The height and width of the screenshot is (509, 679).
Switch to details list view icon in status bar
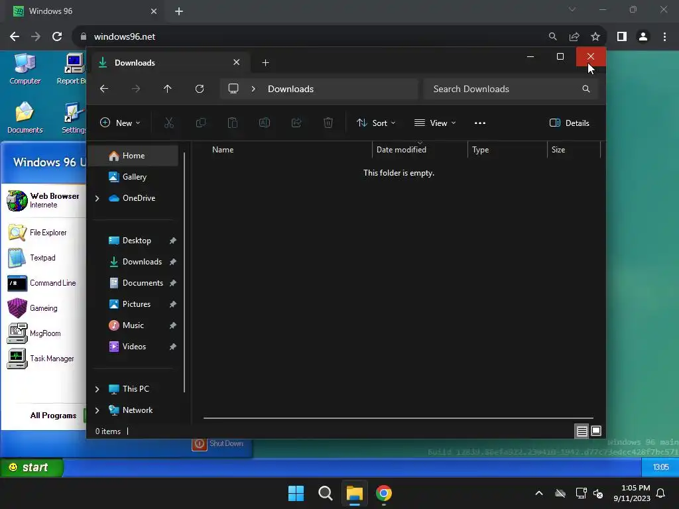[582, 431]
